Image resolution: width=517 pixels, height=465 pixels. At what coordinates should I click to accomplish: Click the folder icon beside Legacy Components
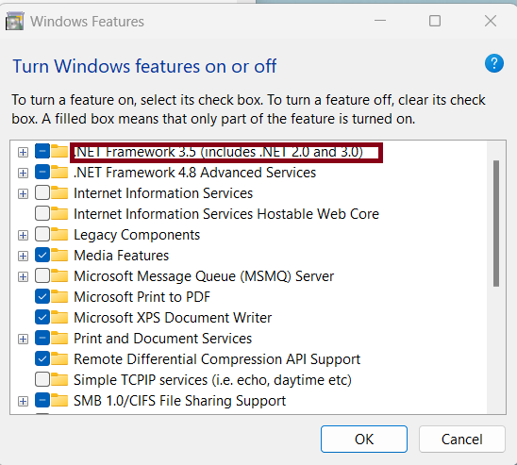[59, 234]
